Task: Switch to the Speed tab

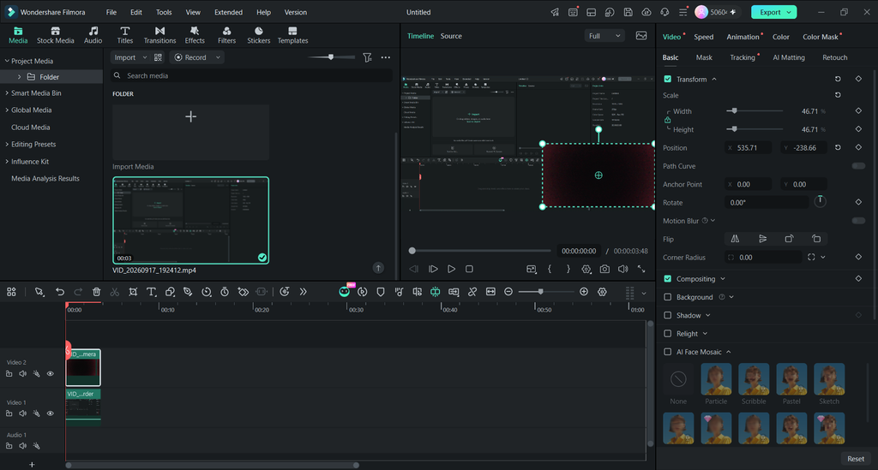Action: coord(703,37)
